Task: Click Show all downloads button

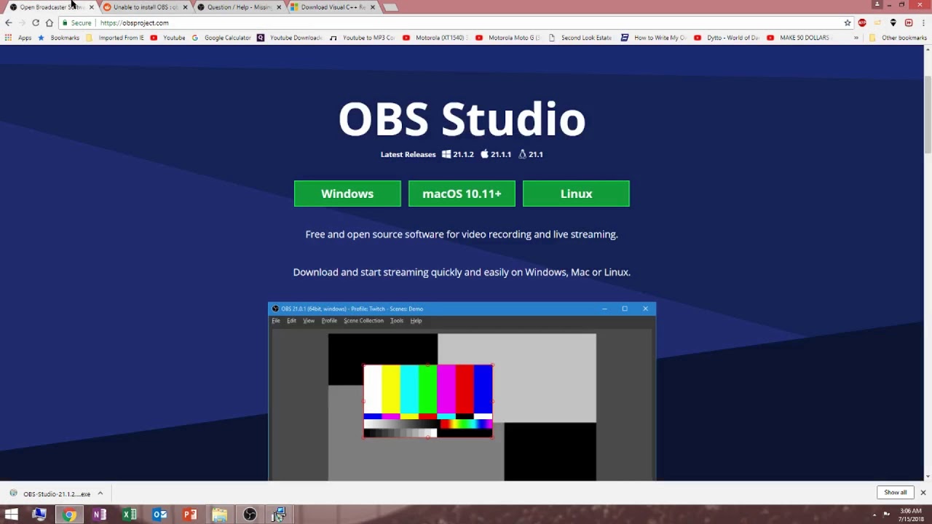Action: tap(896, 493)
